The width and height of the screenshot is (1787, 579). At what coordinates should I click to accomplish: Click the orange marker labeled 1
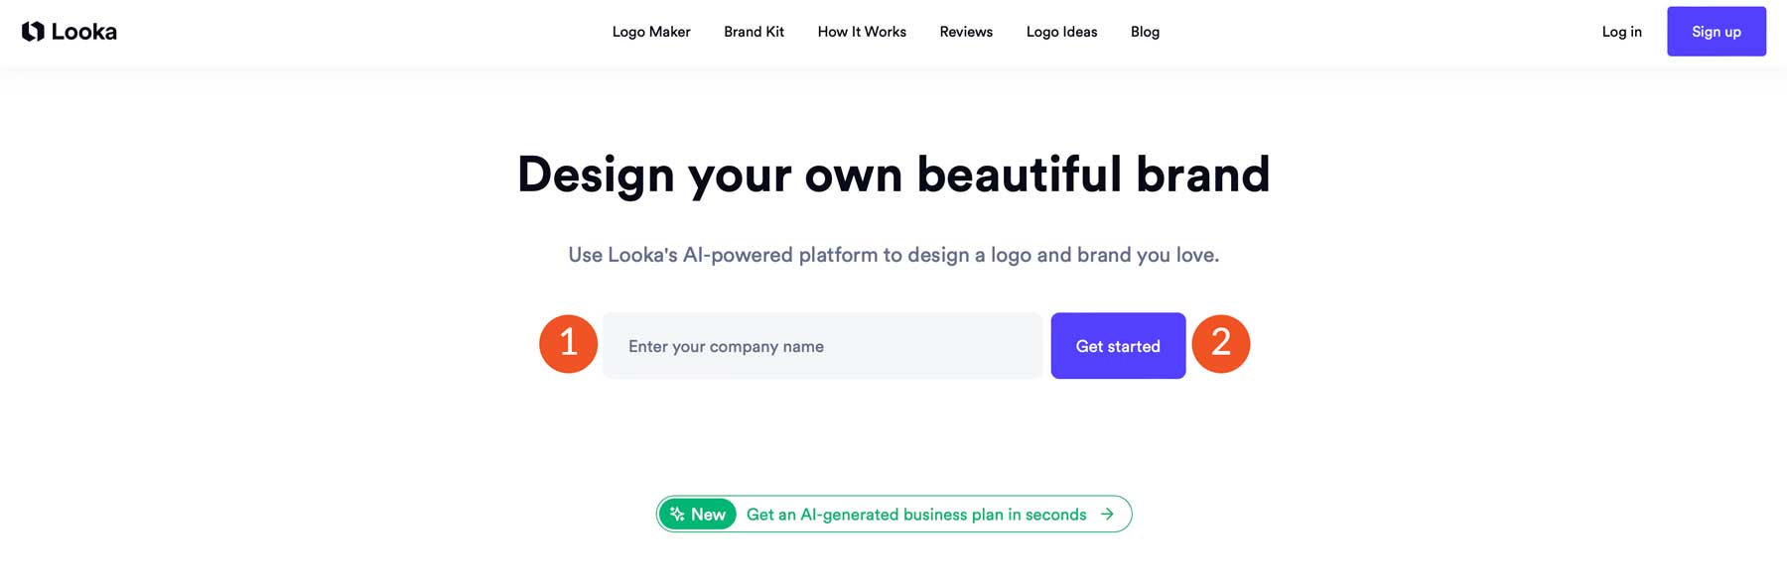[x=567, y=343]
